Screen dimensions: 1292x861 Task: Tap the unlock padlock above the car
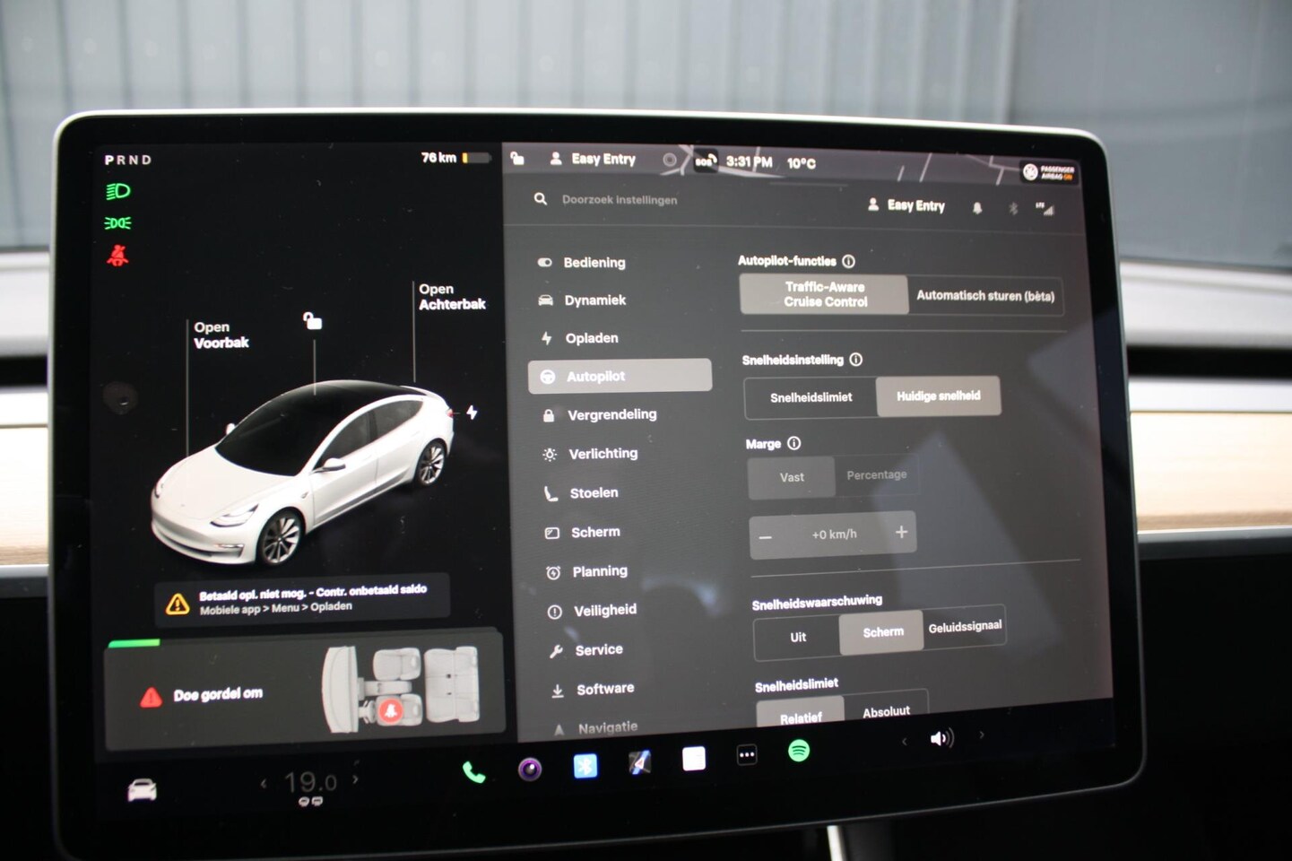tap(312, 320)
